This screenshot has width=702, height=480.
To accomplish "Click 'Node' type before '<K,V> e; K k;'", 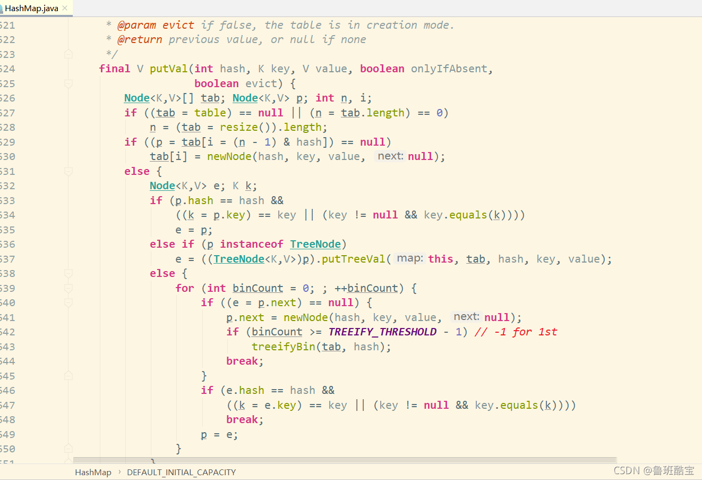I will 162,186.
